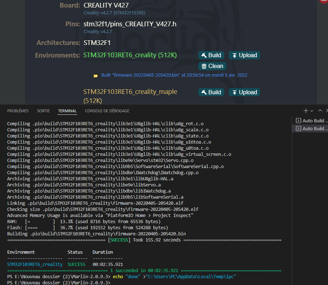Viewport: 328px width, 285px height.
Task: Click the "Building" firmware .bin terminal line
Action: [97, 234]
